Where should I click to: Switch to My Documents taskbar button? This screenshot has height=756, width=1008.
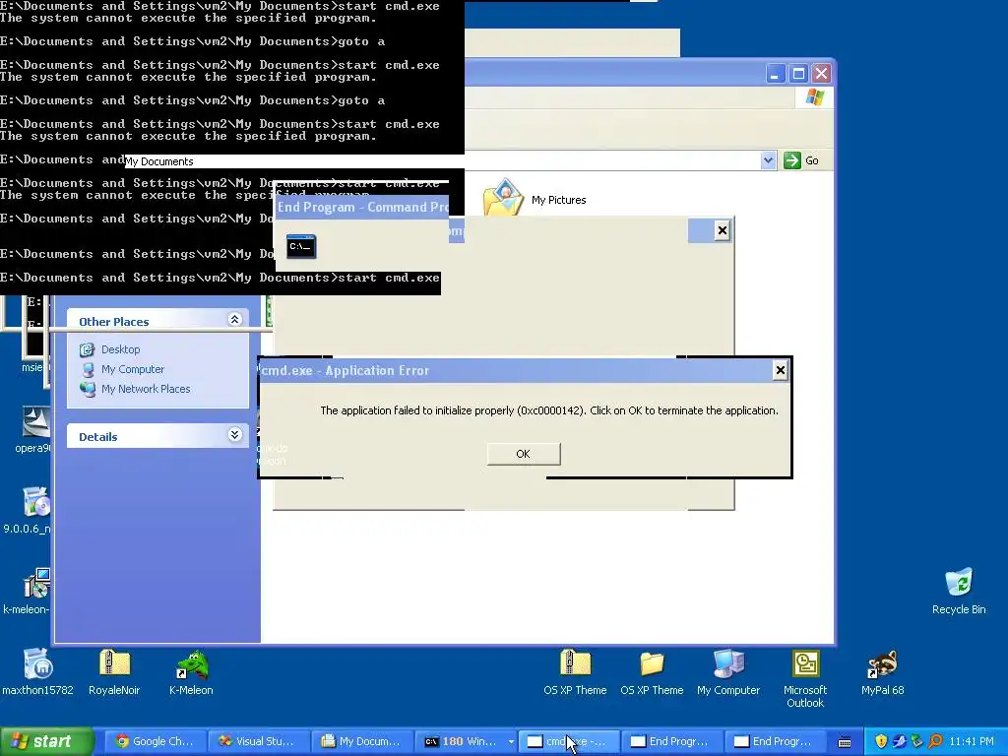click(361, 741)
